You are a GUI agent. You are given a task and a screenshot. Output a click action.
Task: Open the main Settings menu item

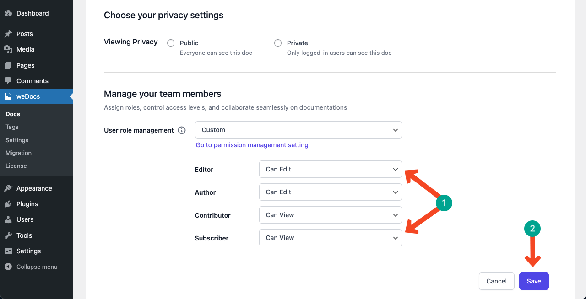tap(37, 251)
